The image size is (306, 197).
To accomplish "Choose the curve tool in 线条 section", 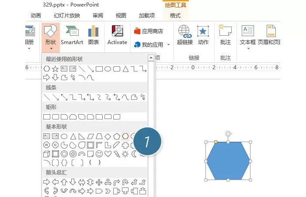I will click(x=125, y=97).
